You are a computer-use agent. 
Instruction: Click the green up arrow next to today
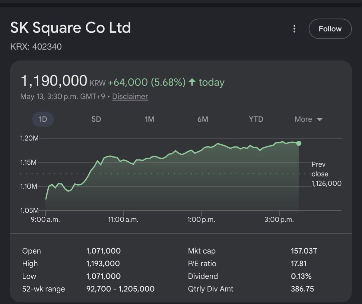pyautogui.click(x=192, y=82)
